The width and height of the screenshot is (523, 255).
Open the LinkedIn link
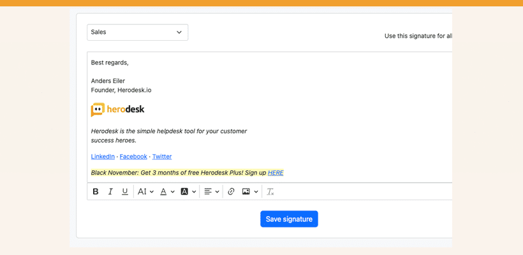pos(103,156)
